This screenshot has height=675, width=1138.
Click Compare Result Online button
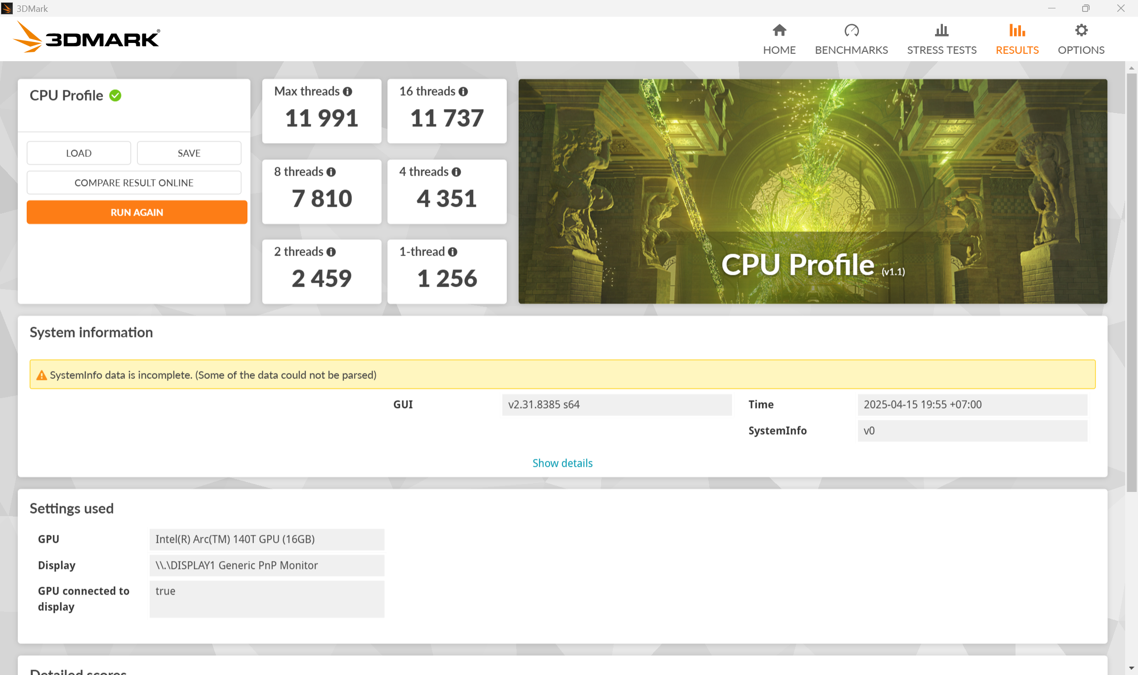tap(134, 183)
